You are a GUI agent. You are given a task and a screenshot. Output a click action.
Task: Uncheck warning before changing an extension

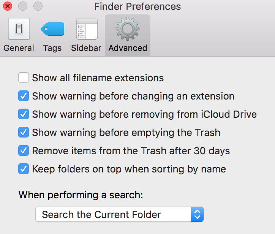click(24, 96)
